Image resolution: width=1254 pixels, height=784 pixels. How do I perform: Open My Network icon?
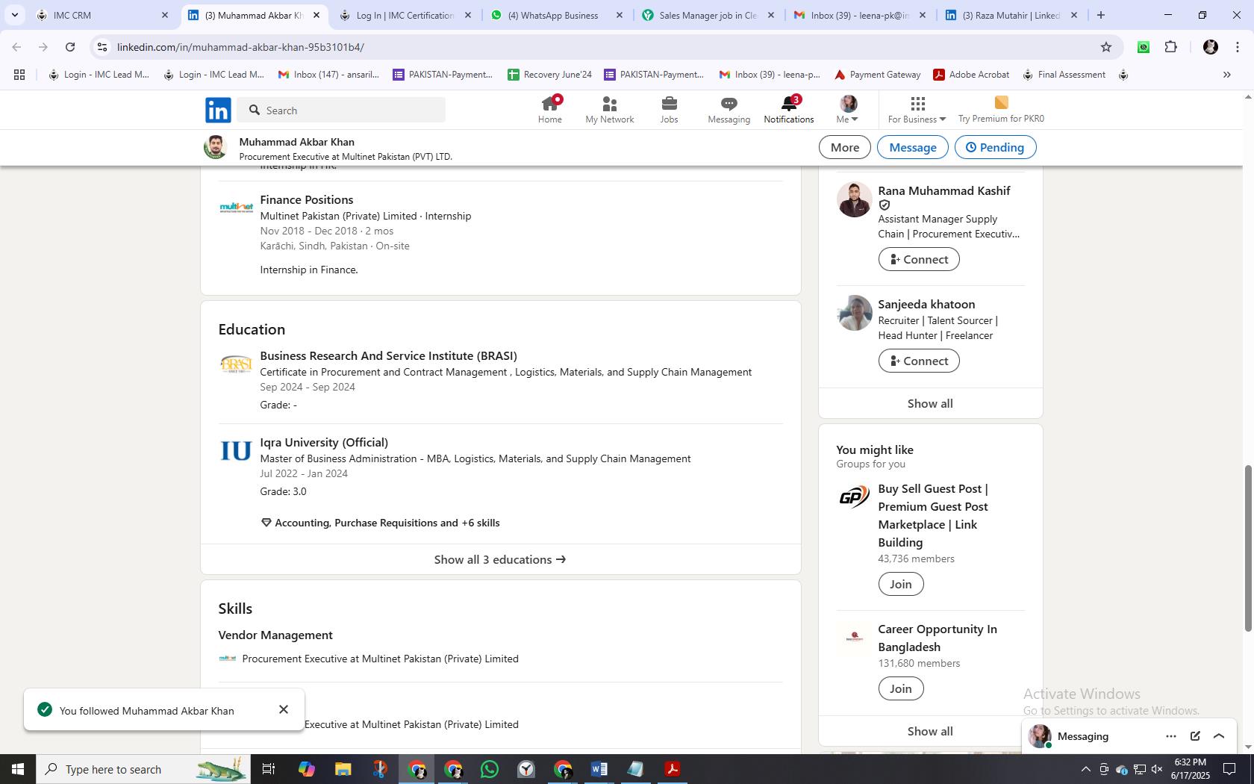[x=610, y=110]
